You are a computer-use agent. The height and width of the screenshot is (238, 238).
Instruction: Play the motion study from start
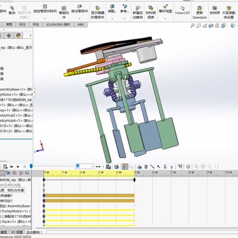12,167
